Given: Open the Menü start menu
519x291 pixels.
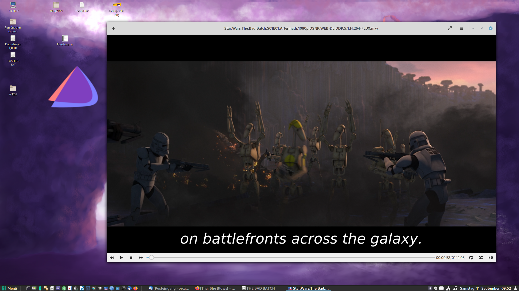Looking at the screenshot, I should [x=9, y=288].
